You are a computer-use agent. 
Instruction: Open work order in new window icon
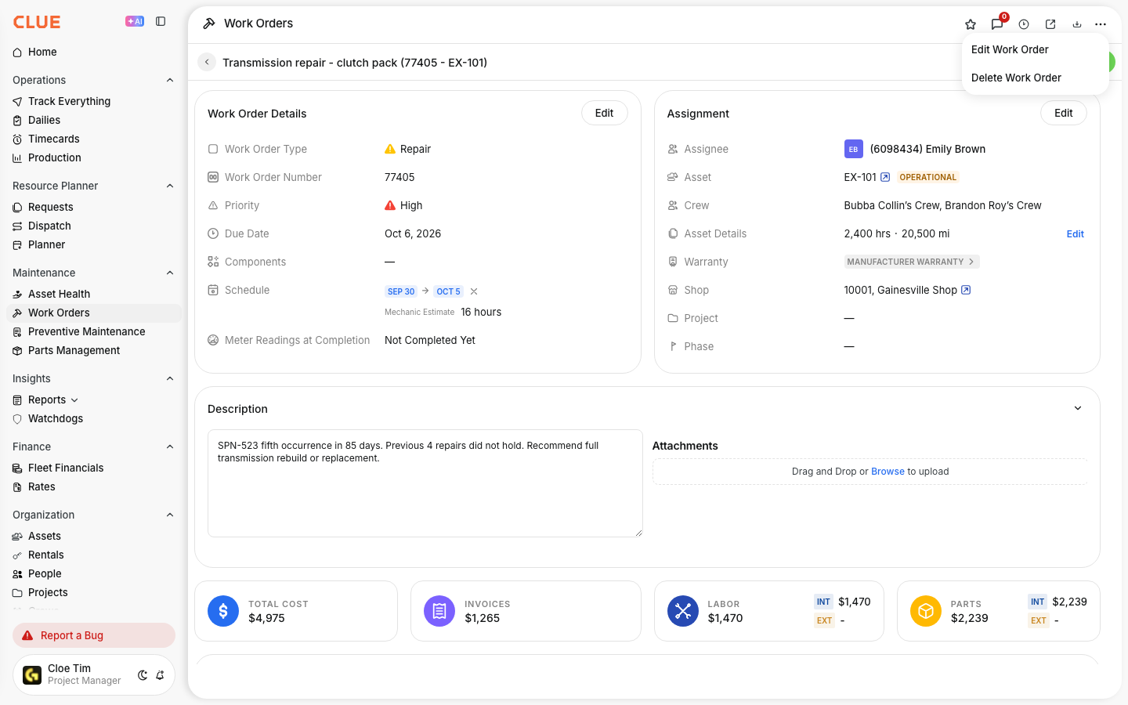click(1050, 24)
